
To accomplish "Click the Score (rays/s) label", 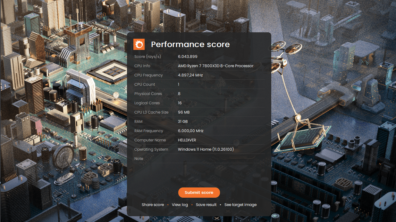I will coord(147,57).
